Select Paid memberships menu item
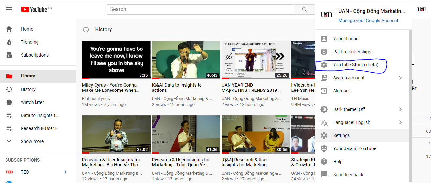 click(x=362, y=52)
